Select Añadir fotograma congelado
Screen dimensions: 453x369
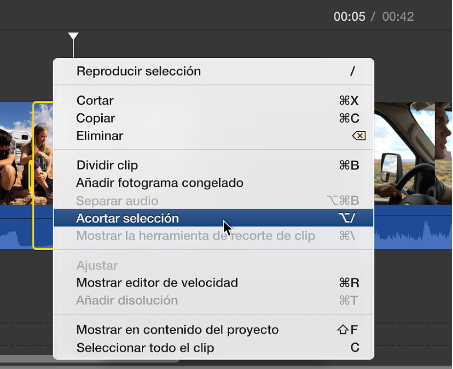click(214, 183)
